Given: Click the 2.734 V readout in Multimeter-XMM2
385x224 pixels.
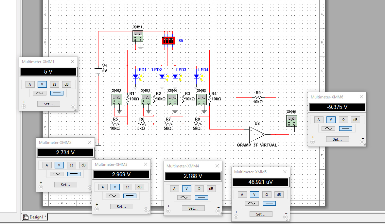Looking at the screenshot, I should coord(65,152).
